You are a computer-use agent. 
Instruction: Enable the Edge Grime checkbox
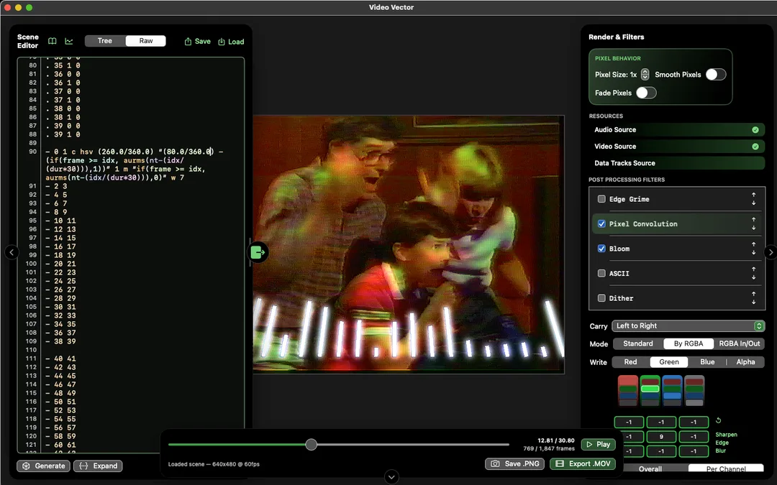[x=601, y=199]
